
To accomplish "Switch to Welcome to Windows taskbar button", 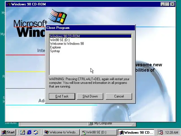I will click(x=61, y=132).
